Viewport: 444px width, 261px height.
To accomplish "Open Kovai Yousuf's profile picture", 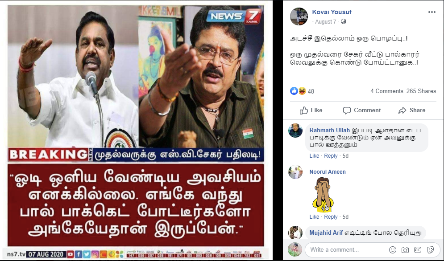I will [x=299, y=16].
